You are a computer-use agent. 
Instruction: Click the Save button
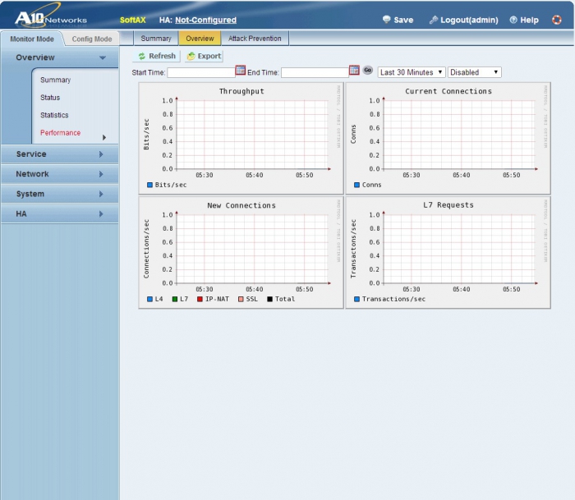click(398, 20)
